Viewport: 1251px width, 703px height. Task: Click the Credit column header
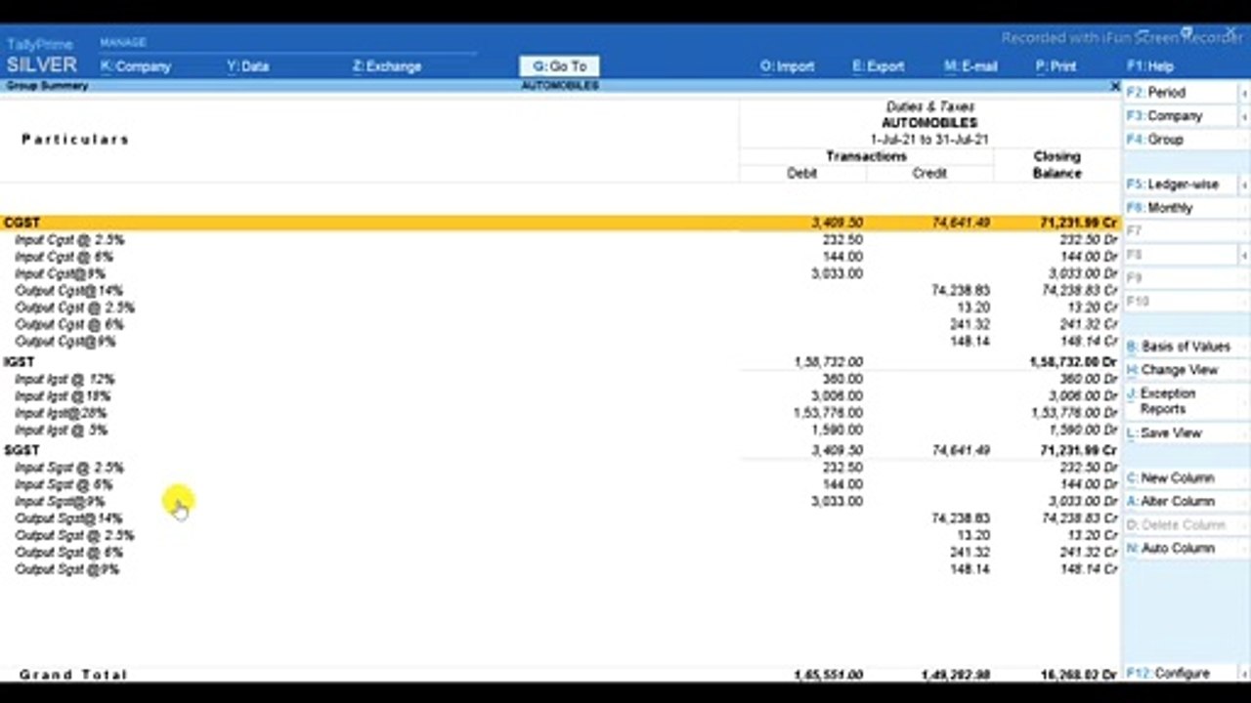coord(929,173)
